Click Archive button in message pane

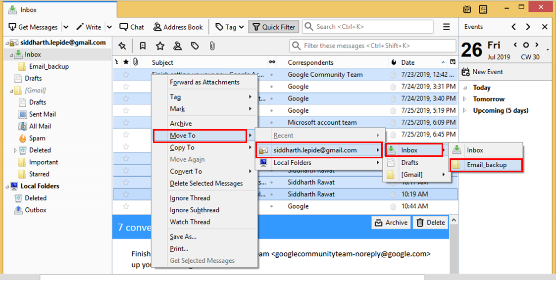click(x=391, y=223)
